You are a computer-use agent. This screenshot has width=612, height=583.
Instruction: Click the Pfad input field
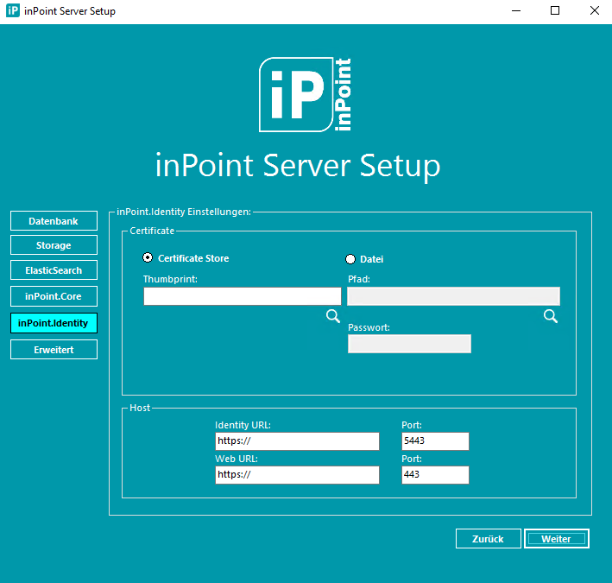(x=453, y=296)
